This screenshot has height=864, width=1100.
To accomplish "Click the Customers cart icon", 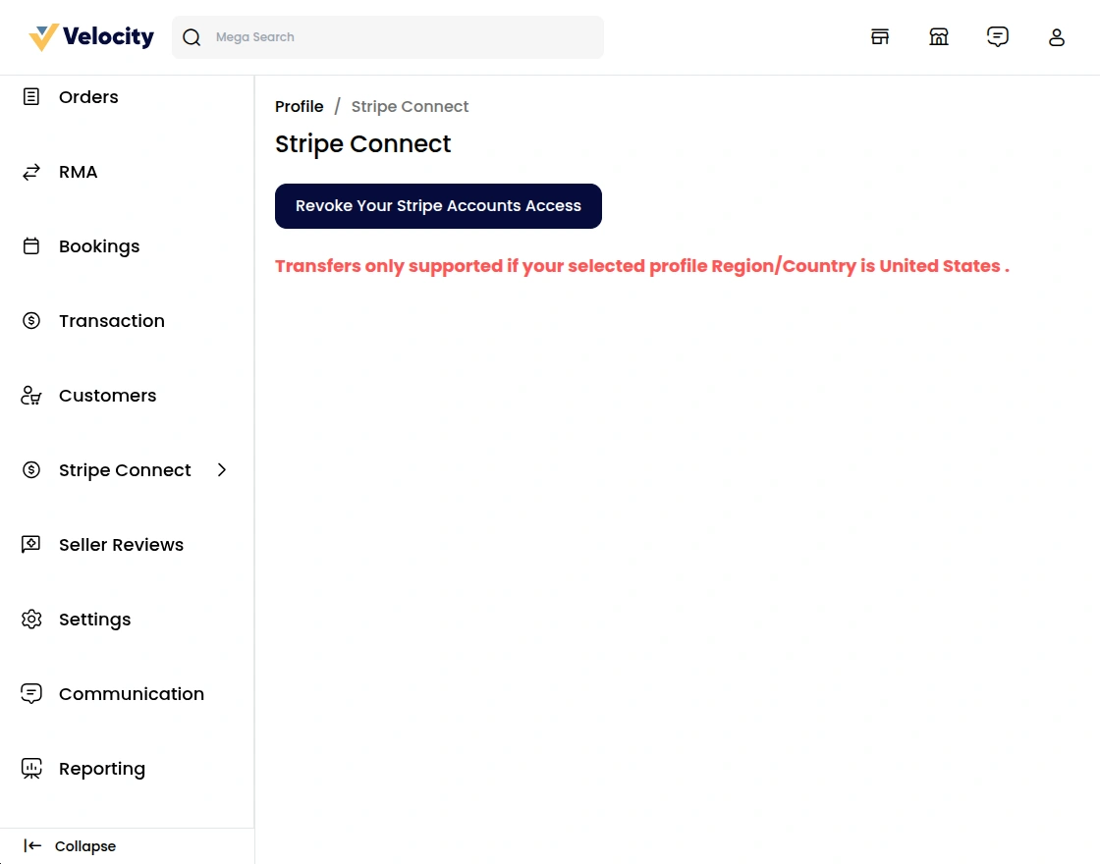I will point(31,396).
